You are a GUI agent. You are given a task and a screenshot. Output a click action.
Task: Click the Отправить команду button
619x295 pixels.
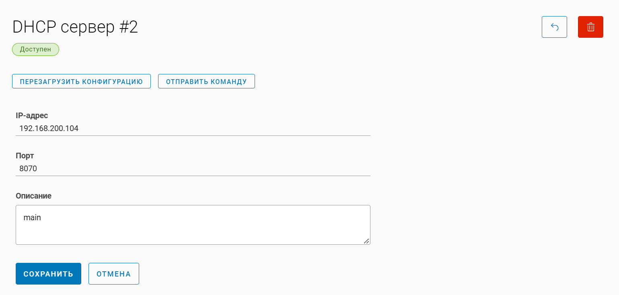coord(206,81)
